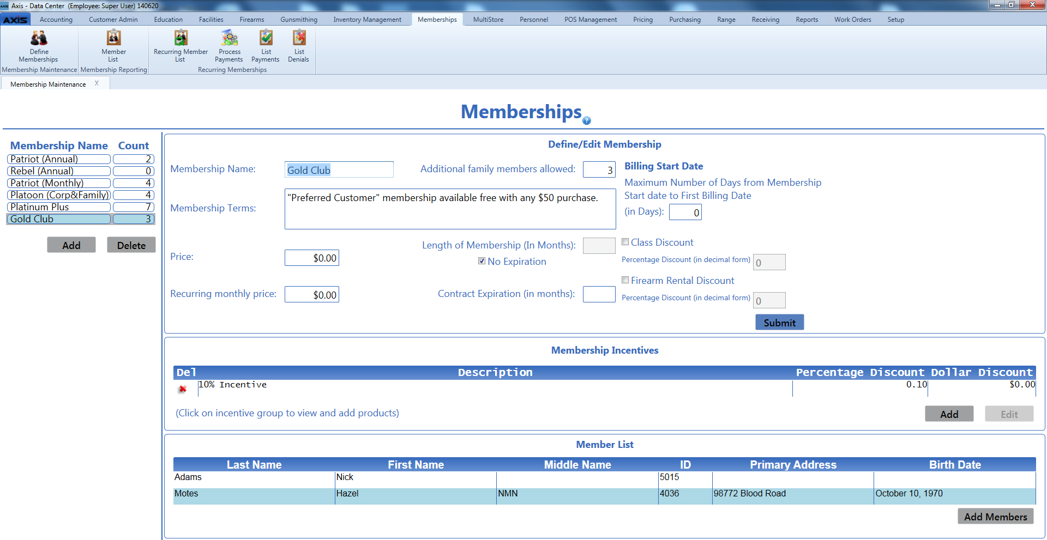Toggle the Class Discount checkbox
This screenshot has width=1047, height=540.
[625, 242]
